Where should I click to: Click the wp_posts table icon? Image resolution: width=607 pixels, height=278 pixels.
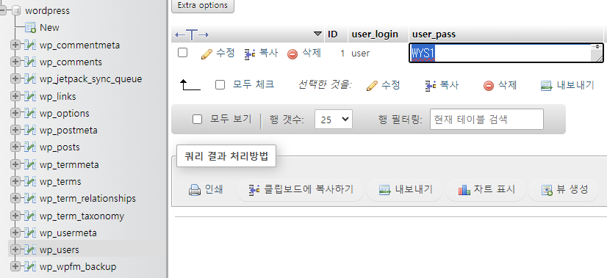pos(30,147)
